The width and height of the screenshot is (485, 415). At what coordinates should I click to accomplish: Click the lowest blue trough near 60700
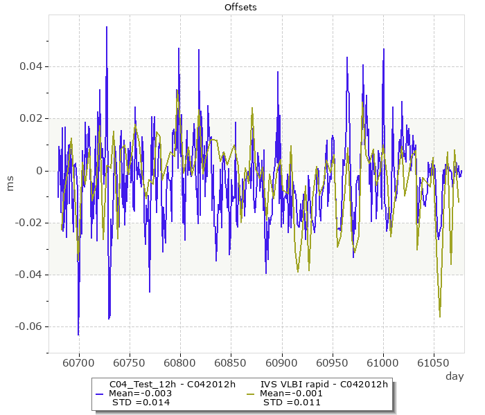point(78,334)
